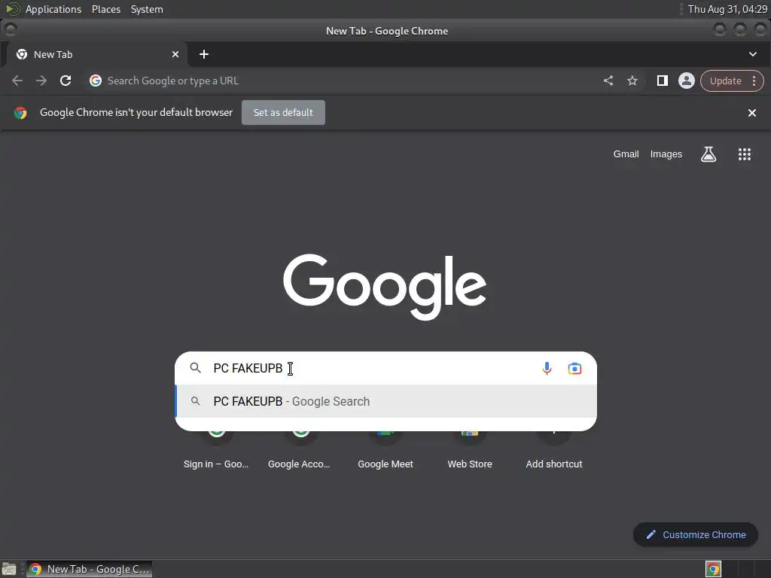771x578 pixels.
Task: Open the Google apps grid
Action: 745,154
